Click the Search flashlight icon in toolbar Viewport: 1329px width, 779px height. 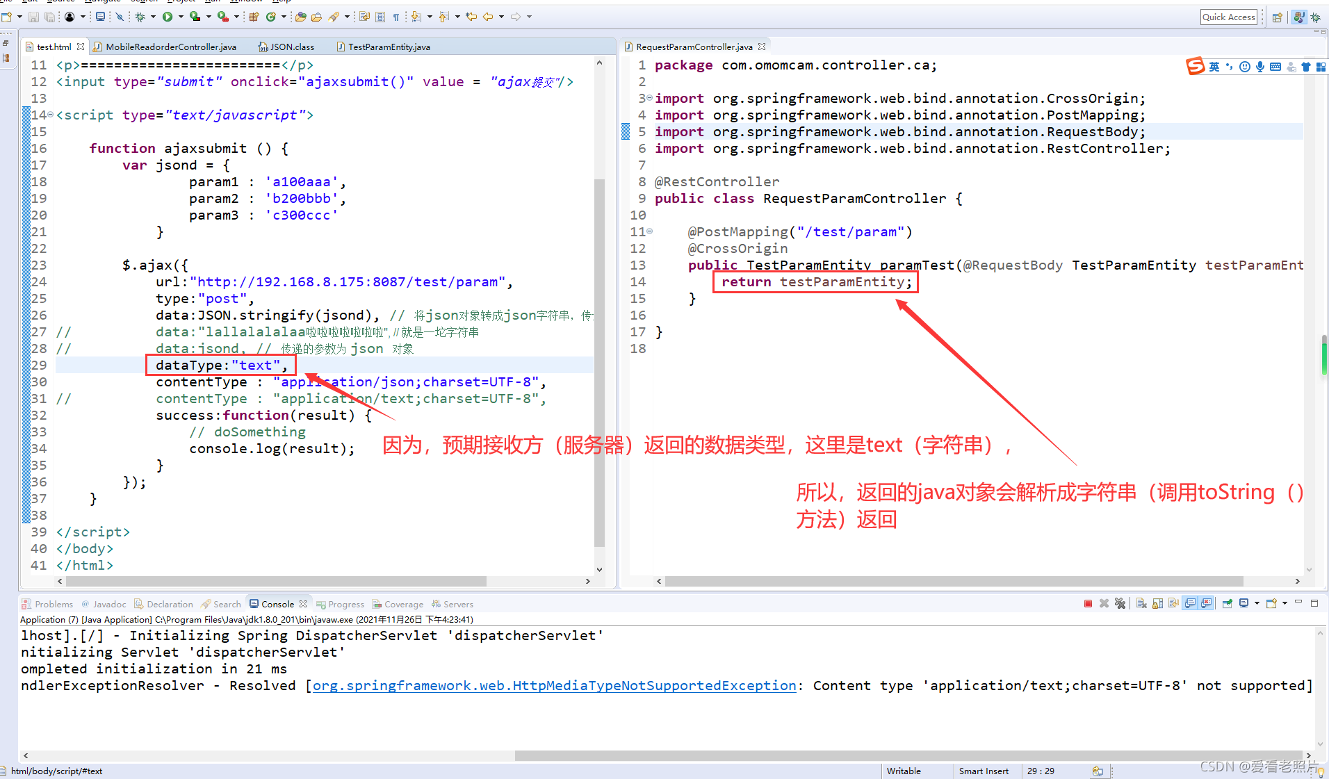point(334,17)
